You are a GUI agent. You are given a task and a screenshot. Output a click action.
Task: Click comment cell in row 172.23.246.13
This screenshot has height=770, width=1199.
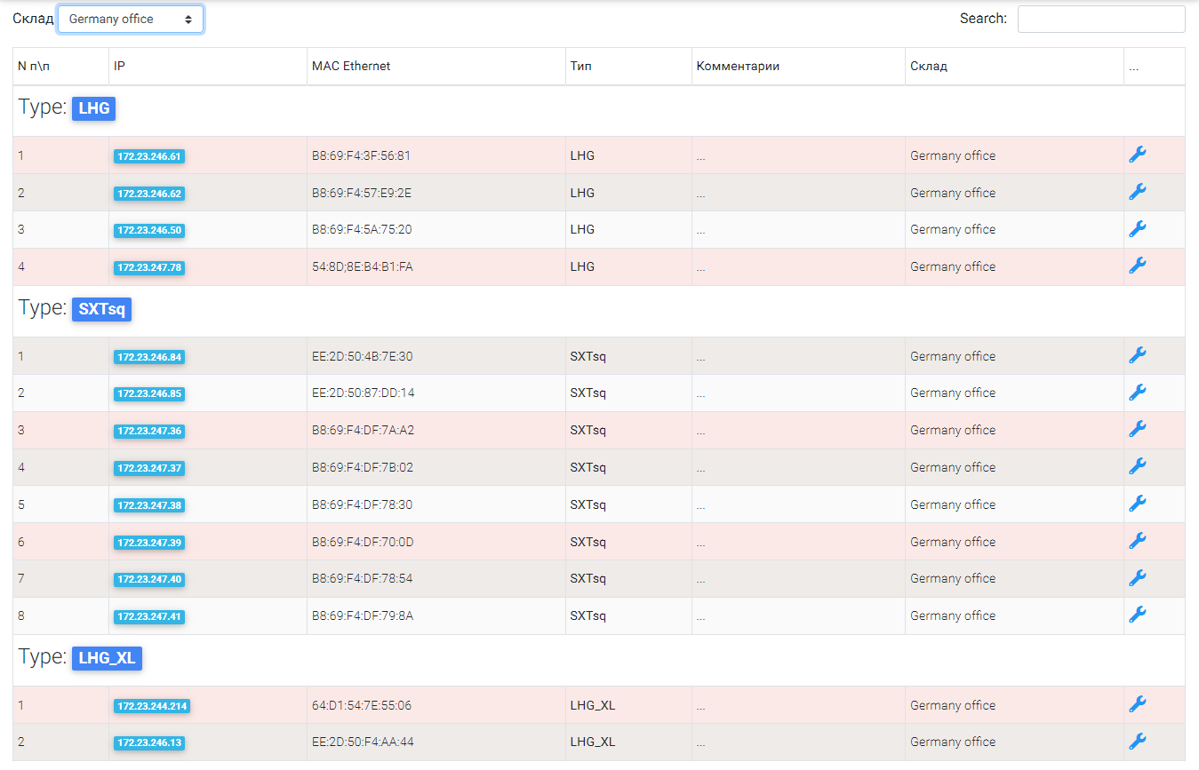(x=798, y=742)
